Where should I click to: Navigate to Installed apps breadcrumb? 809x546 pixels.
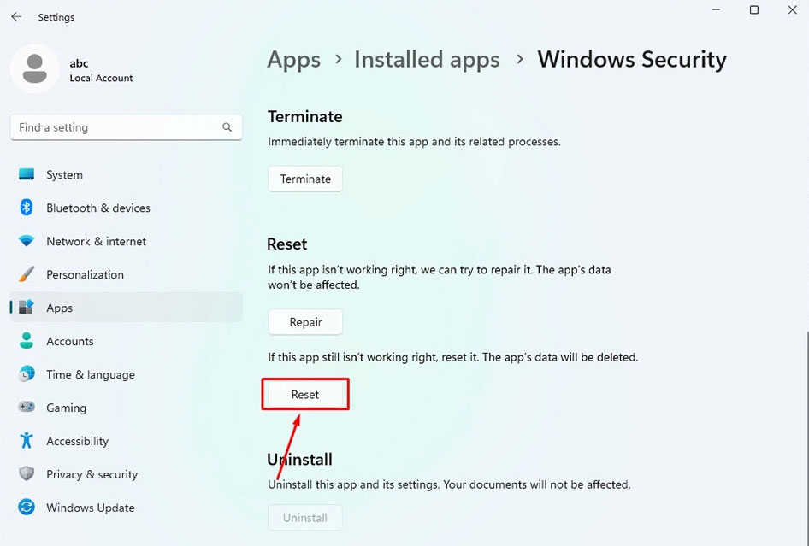click(x=427, y=60)
